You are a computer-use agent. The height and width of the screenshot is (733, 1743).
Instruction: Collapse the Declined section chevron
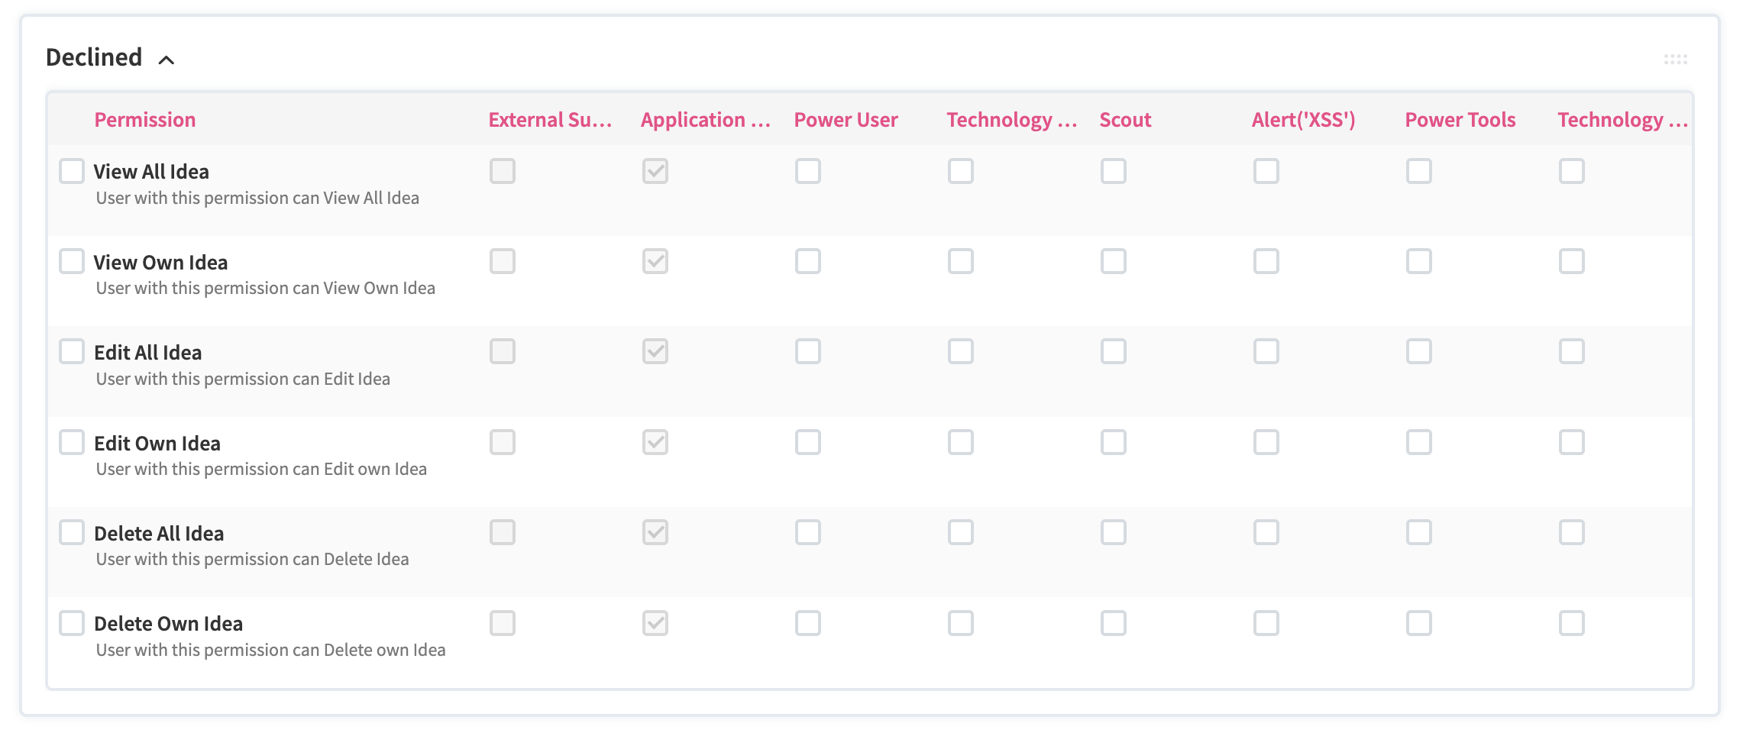click(167, 60)
